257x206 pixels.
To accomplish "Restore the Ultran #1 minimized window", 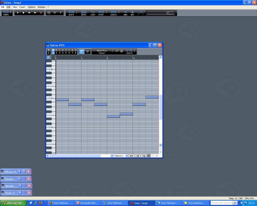I will [x=19, y=172].
